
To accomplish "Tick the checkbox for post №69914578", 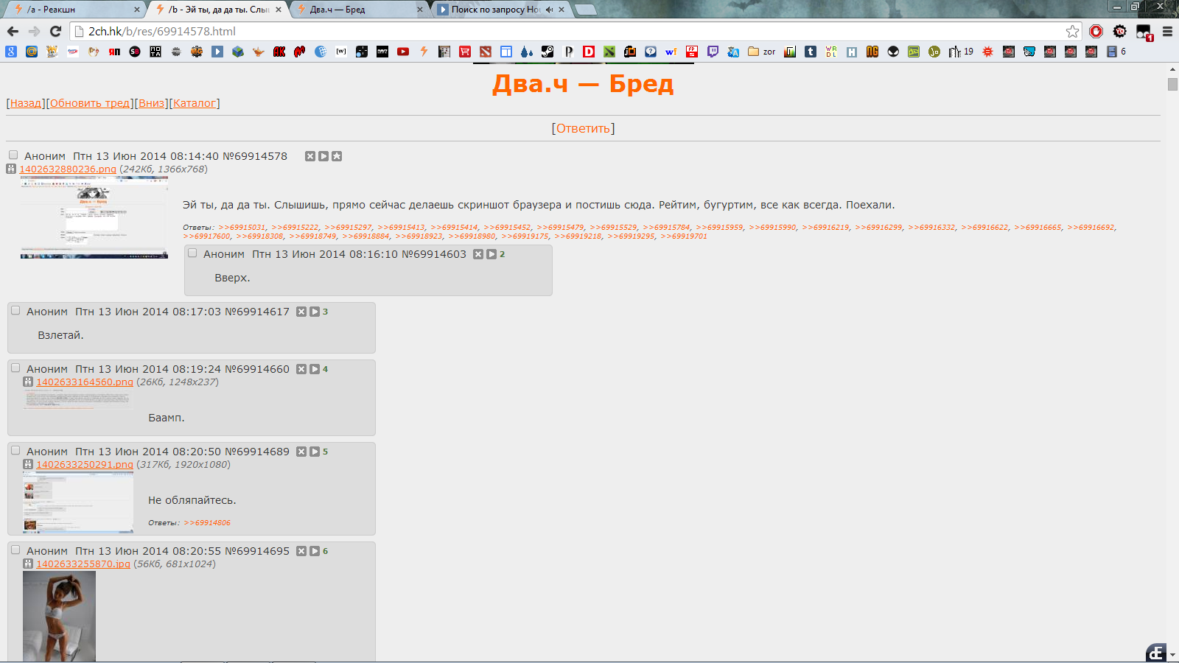I will click(13, 155).
